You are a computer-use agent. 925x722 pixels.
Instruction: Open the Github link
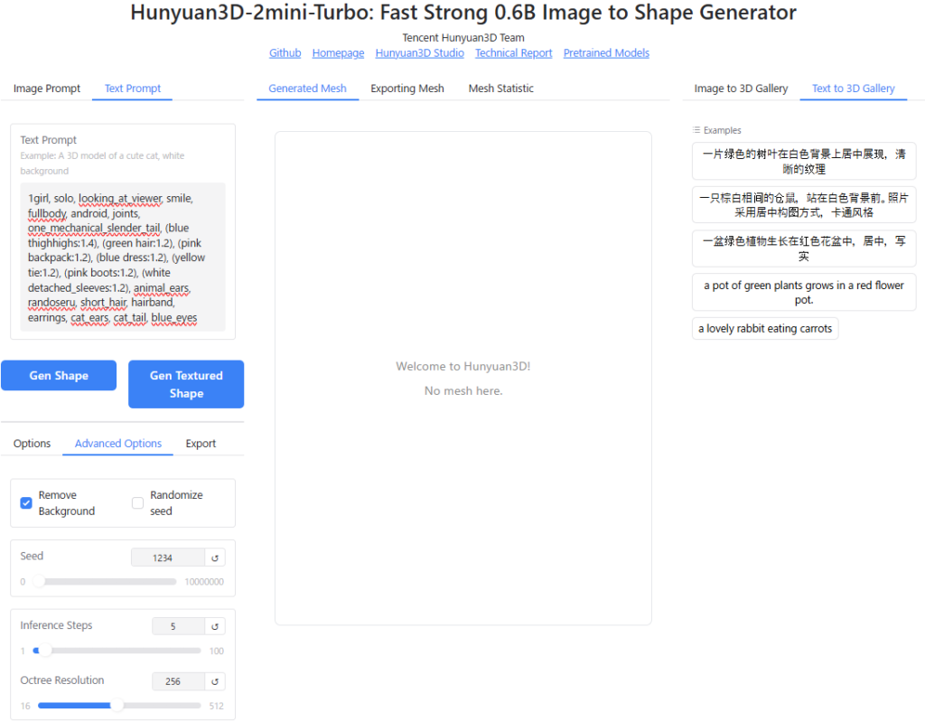point(285,53)
